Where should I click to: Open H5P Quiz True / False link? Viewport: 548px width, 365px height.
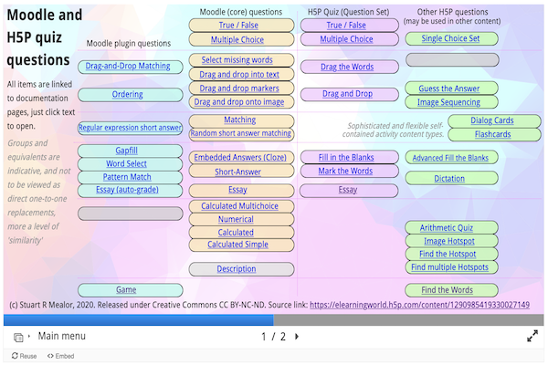click(x=346, y=26)
